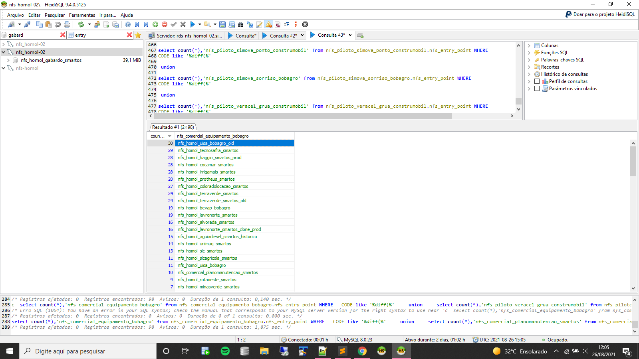This screenshot has width=639, height=359.
Task: Open the new query tab icon
Action: point(360,36)
